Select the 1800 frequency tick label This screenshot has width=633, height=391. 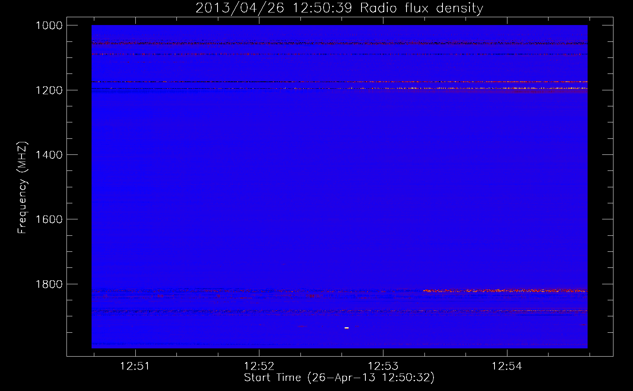click(49, 284)
